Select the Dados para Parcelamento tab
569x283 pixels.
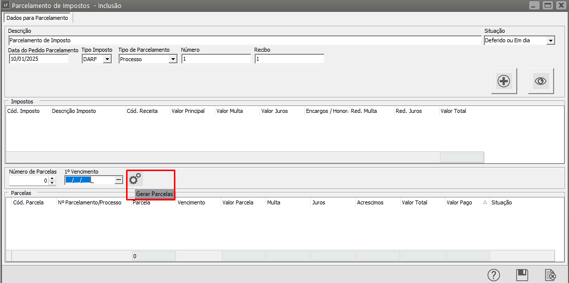(37, 18)
